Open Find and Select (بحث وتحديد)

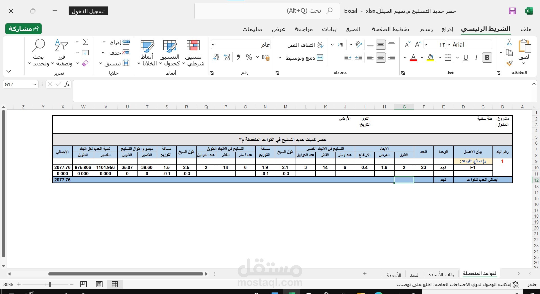tap(39, 53)
